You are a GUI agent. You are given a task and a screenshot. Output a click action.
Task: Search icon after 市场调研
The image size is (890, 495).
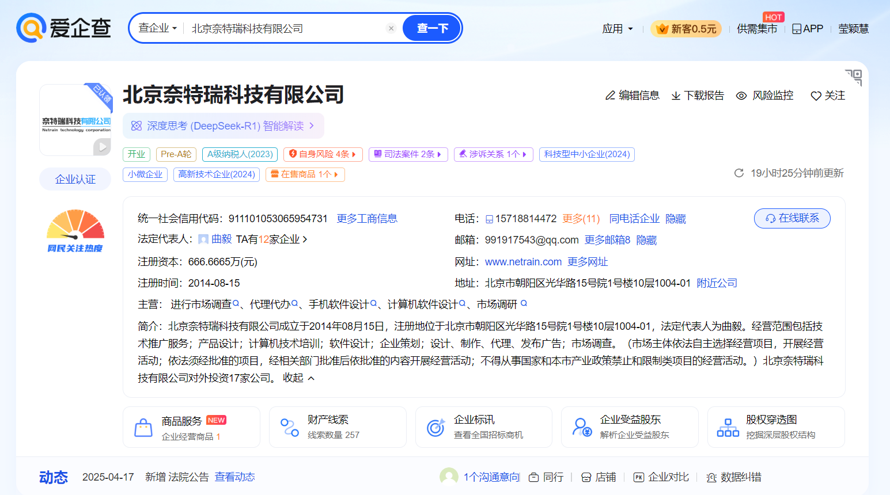pos(524,303)
